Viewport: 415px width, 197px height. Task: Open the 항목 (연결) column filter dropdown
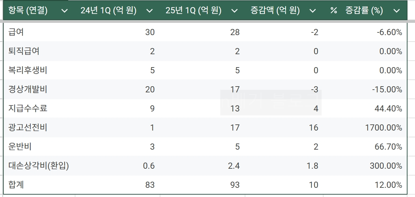click(x=65, y=11)
